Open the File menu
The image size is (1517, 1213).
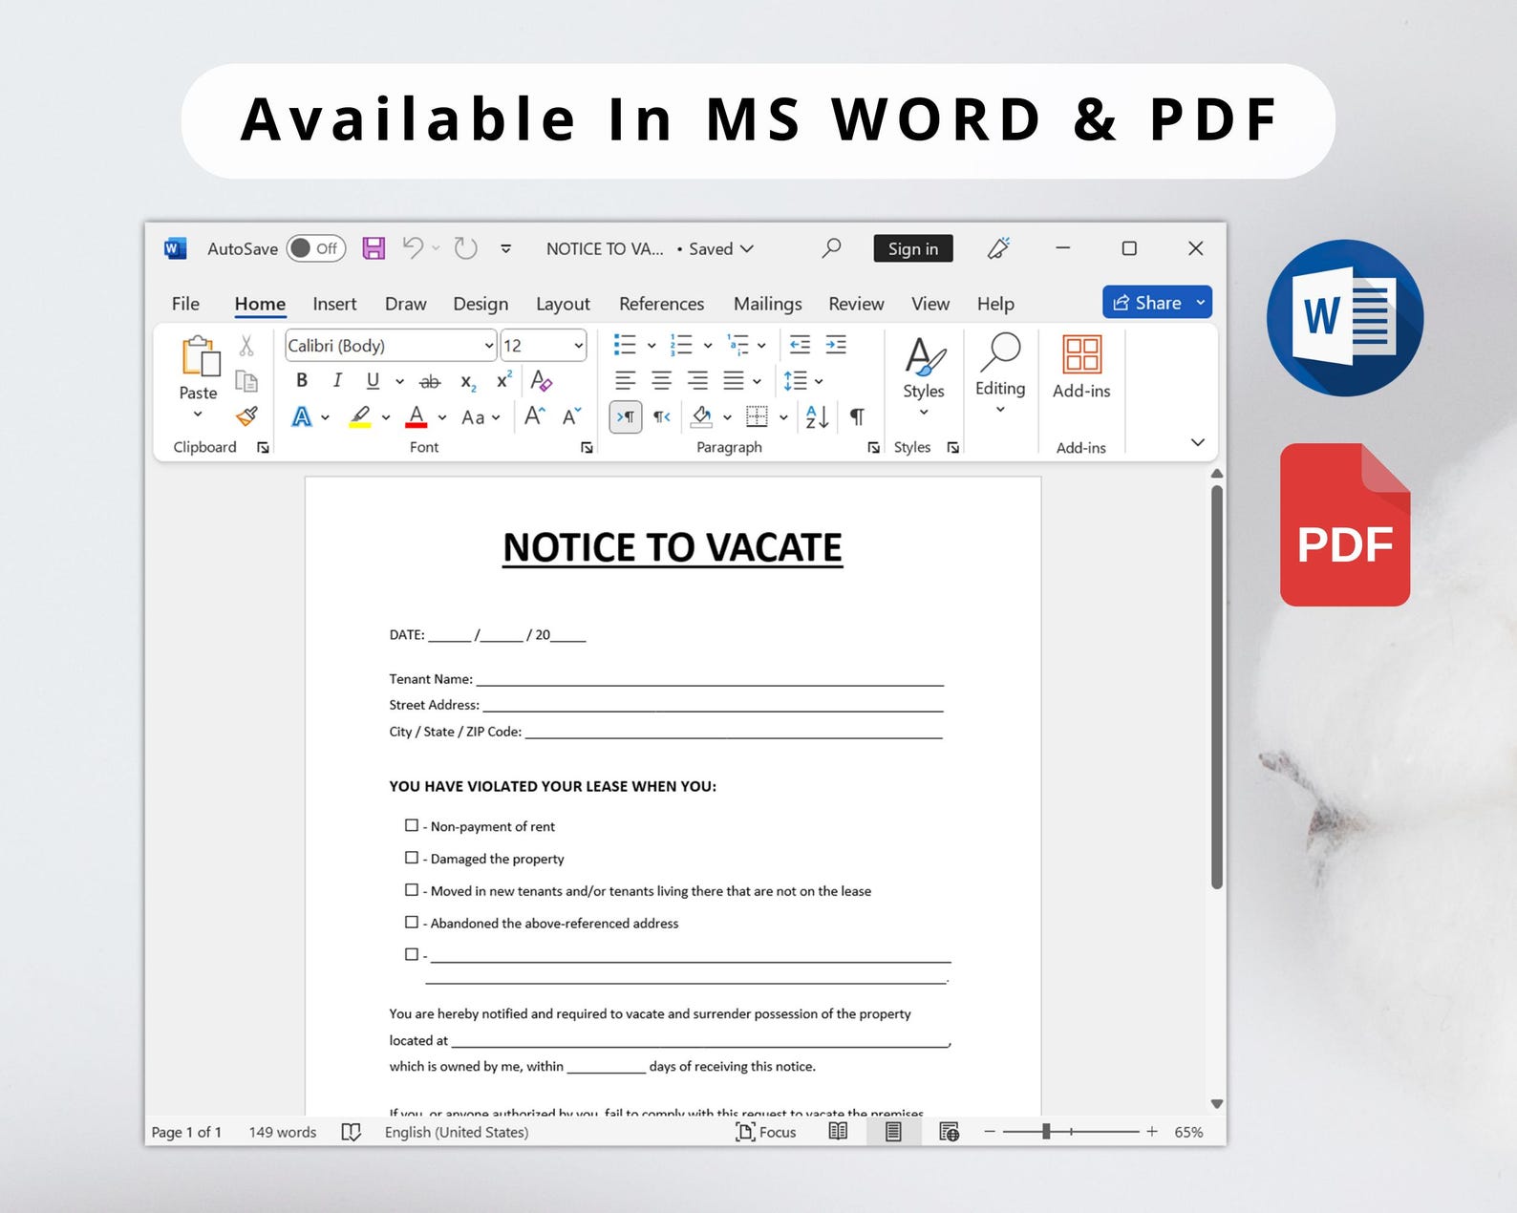(x=185, y=304)
